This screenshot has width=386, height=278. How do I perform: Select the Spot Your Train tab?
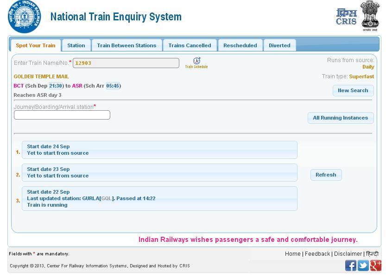click(36, 45)
